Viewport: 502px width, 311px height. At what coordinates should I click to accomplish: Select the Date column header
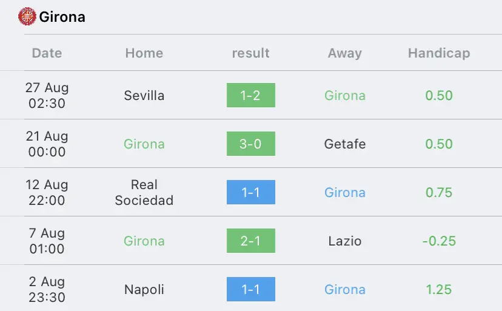coord(47,53)
